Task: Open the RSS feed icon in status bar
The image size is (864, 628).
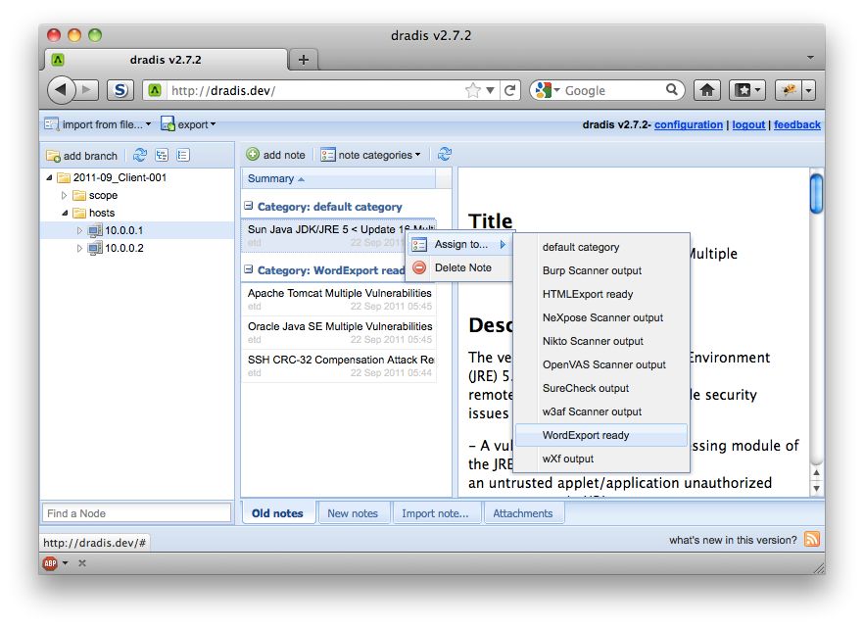Action: click(x=811, y=538)
